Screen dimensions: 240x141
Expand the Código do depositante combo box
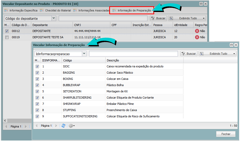(x=54, y=18)
